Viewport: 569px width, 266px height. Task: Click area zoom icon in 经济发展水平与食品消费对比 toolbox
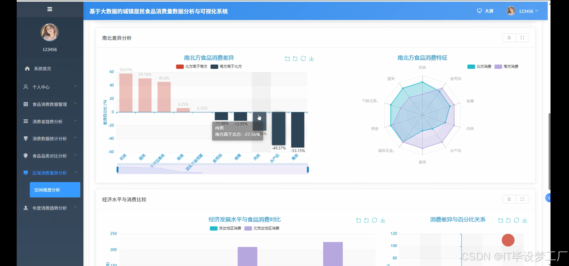click(x=358, y=220)
